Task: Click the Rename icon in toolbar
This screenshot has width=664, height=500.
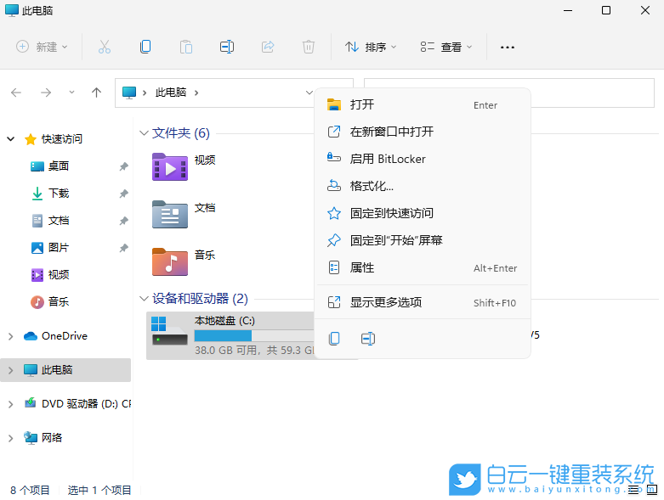Action: [227, 47]
